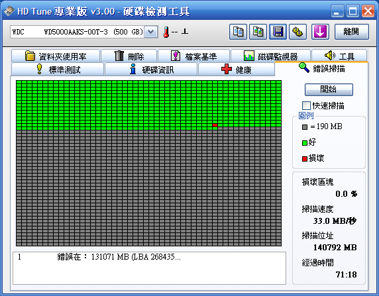This screenshot has width=379, height=296.
Task: Click the red damaged block in the scan grid
Action: tap(215, 125)
